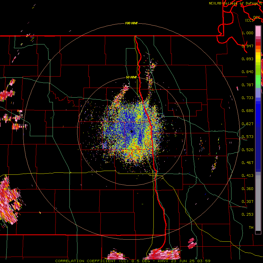
Task: Click the 50 NMI range ring label
Action: click(131, 77)
